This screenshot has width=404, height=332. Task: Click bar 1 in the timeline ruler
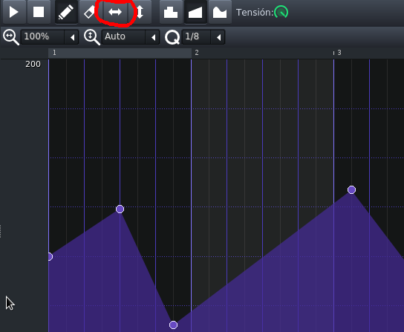point(54,53)
